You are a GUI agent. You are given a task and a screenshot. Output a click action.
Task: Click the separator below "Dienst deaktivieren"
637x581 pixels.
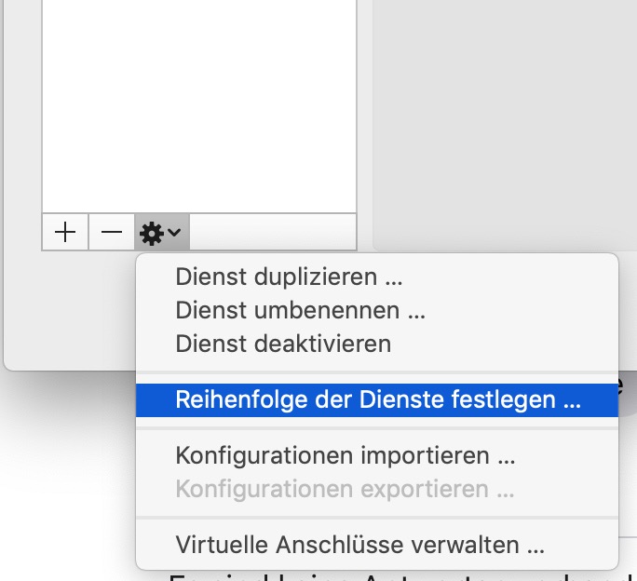click(x=377, y=372)
